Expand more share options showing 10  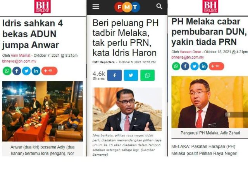point(216,66)
